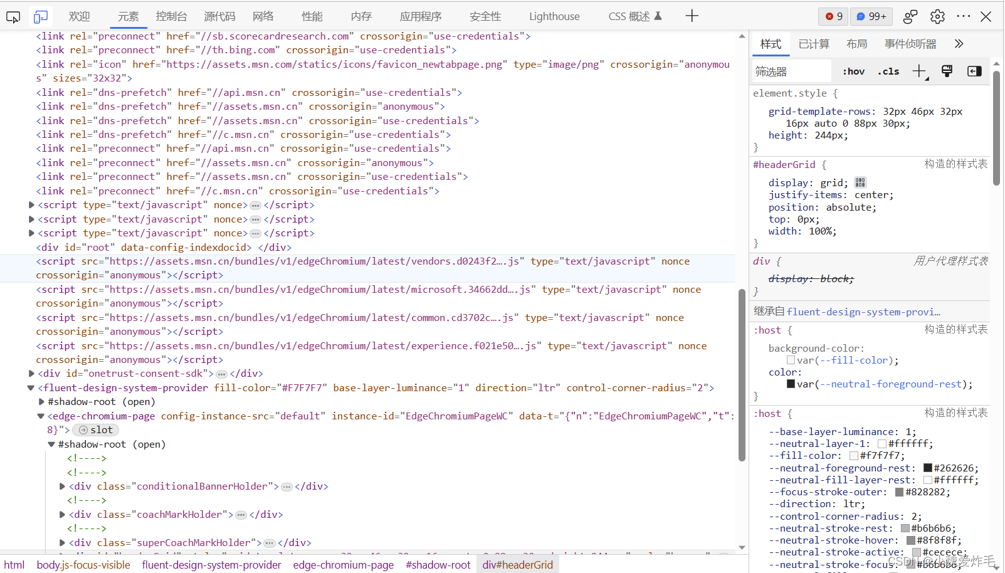Expand ellipsis in first script nonce tag
This screenshot has width=1005, height=573.
click(255, 206)
